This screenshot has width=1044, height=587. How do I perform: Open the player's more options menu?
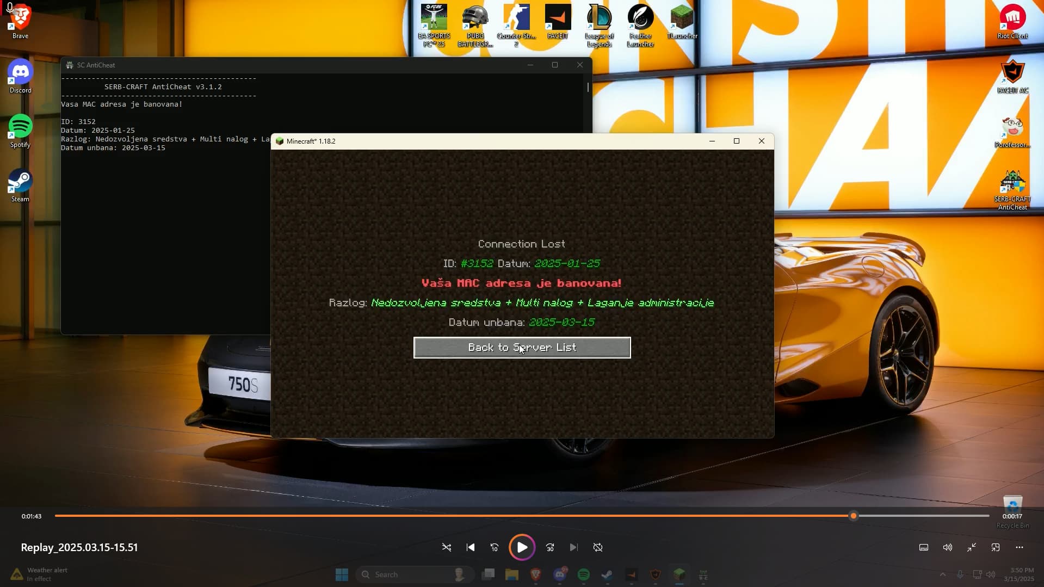(1020, 547)
